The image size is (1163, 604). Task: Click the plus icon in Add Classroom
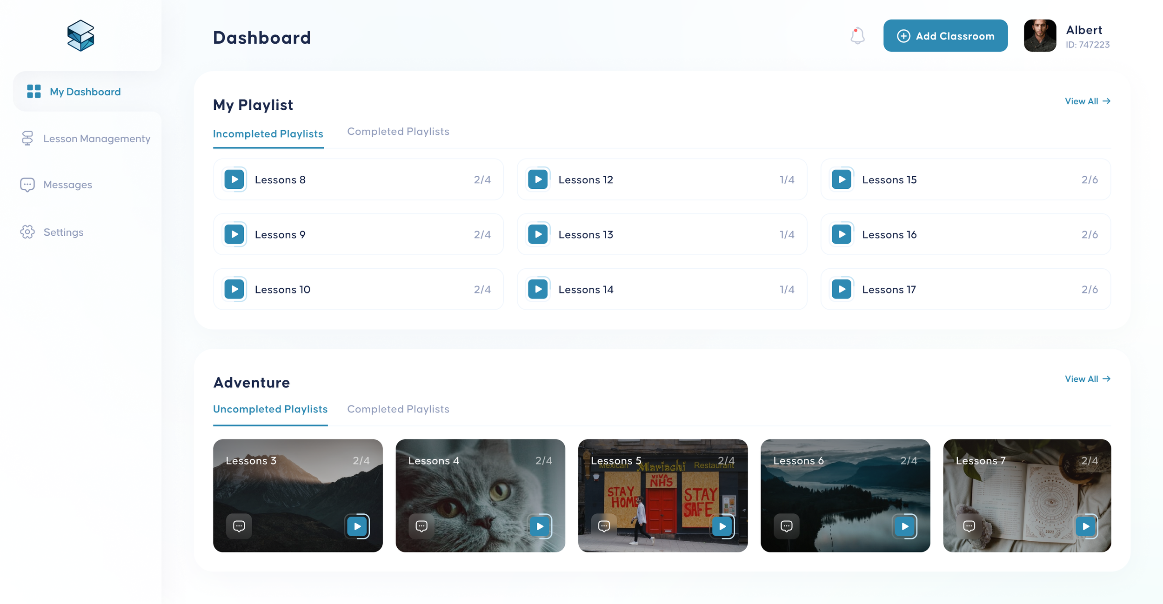tap(903, 36)
